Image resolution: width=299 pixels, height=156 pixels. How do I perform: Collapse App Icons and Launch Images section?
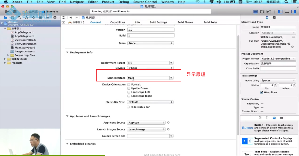tap(67, 116)
